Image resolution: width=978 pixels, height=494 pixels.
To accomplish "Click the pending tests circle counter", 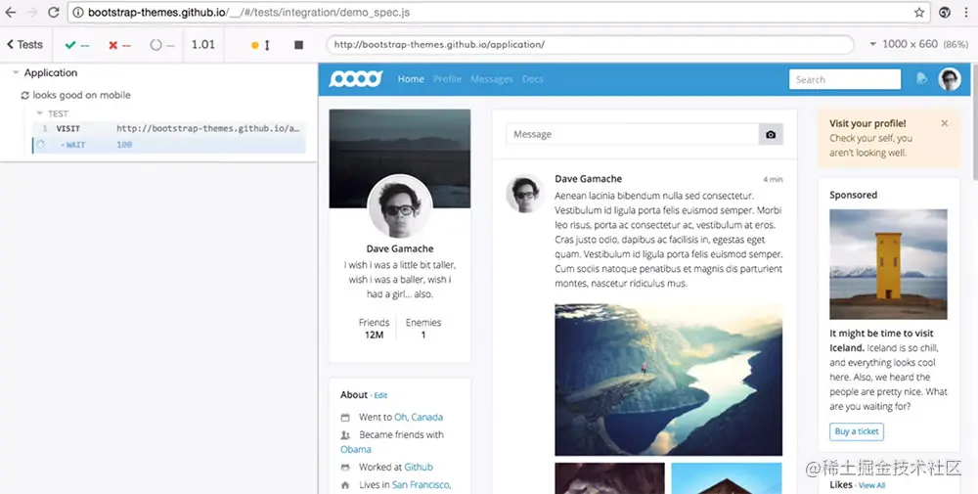I will [162, 45].
